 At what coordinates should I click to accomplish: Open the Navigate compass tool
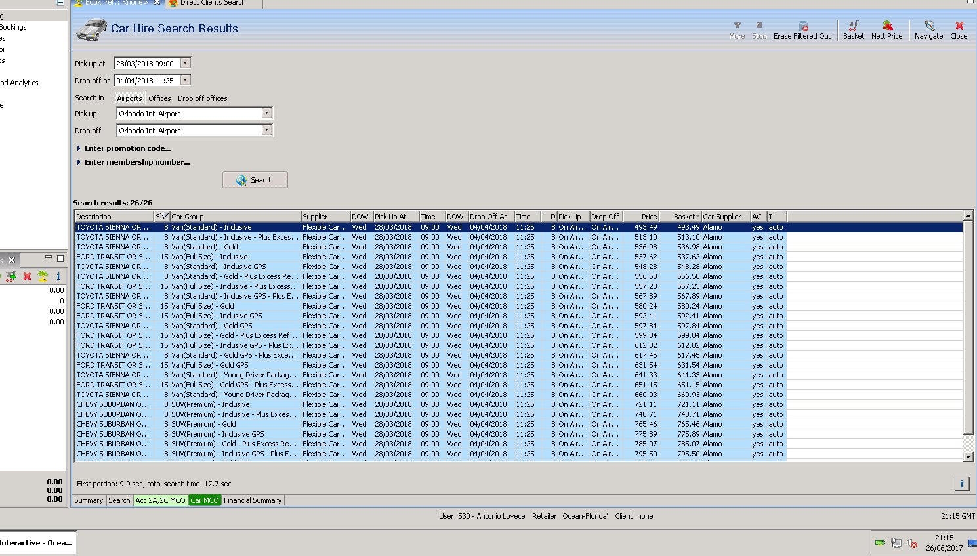coord(928,30)
